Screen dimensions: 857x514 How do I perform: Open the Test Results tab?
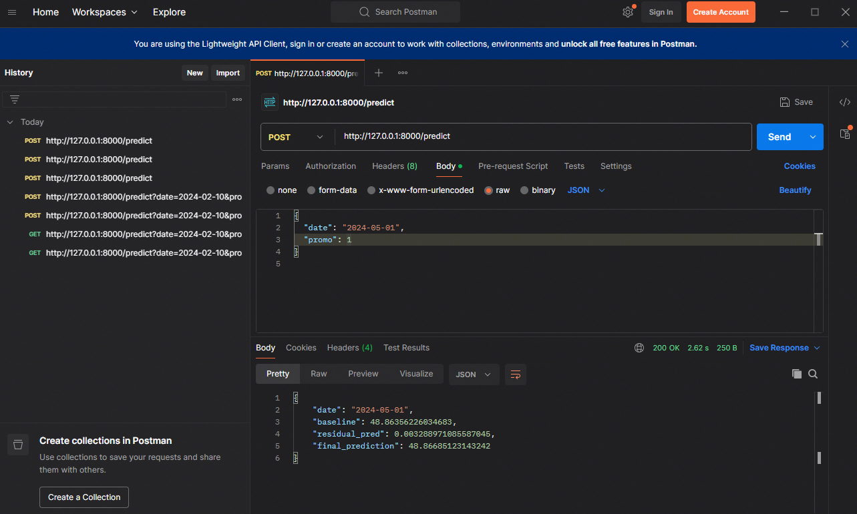tap(406, 348)
